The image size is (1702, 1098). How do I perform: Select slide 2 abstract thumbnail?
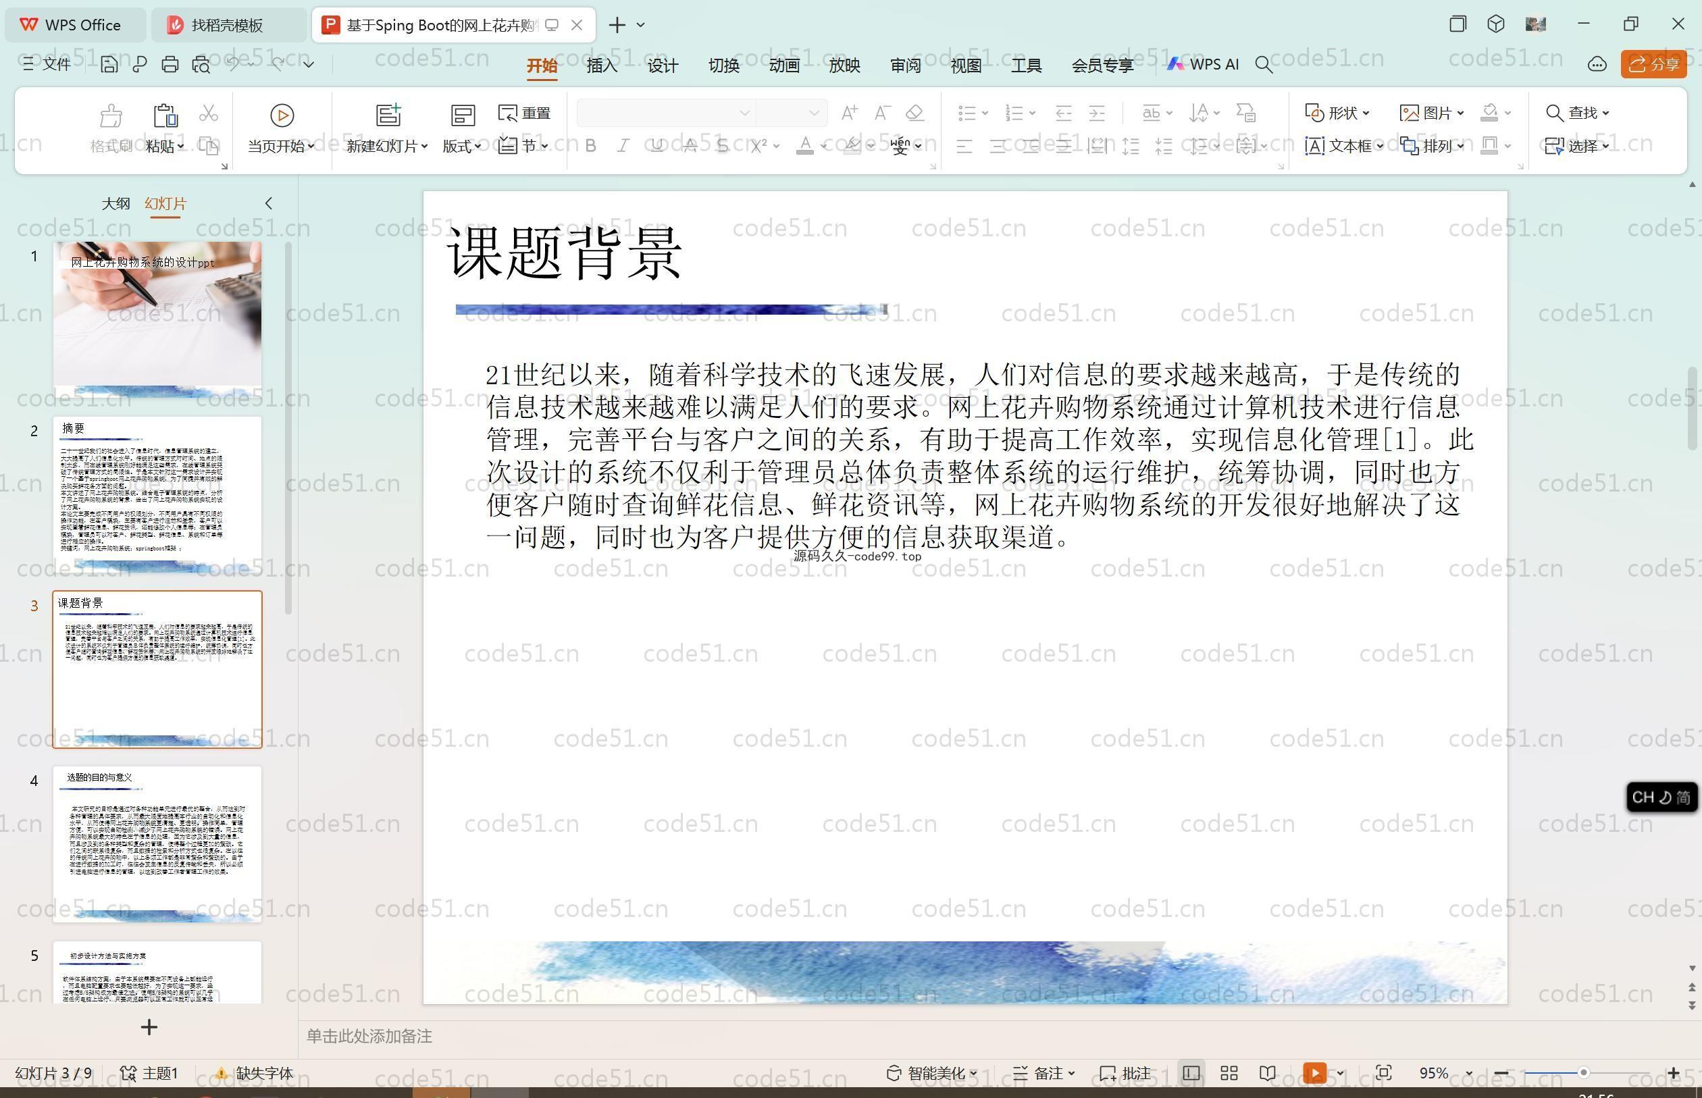(157, 495)
